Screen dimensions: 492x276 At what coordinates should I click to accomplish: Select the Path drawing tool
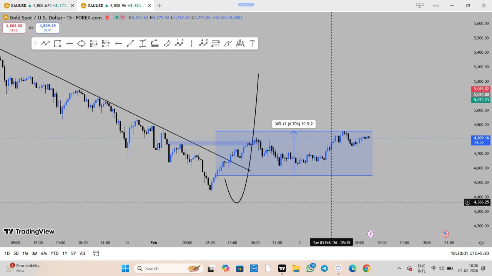45,43
